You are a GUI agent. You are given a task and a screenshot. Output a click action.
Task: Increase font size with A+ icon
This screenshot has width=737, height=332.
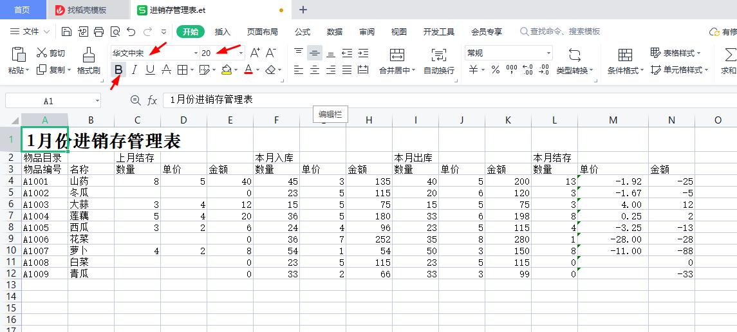[x=256, y=53]
